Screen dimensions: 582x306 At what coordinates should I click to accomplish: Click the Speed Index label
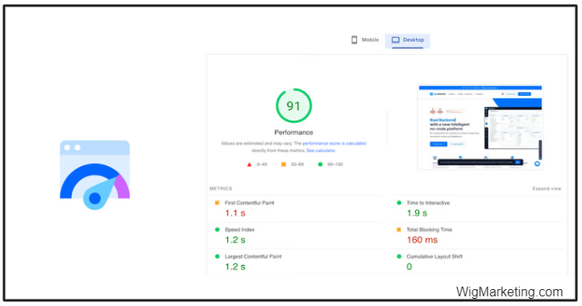pyautogui.click(x=239, y=229)
